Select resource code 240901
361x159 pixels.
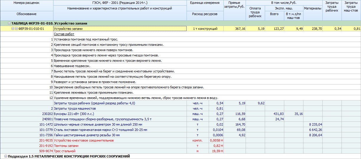tap(47, 119)
